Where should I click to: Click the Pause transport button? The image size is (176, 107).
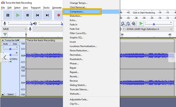8,15
